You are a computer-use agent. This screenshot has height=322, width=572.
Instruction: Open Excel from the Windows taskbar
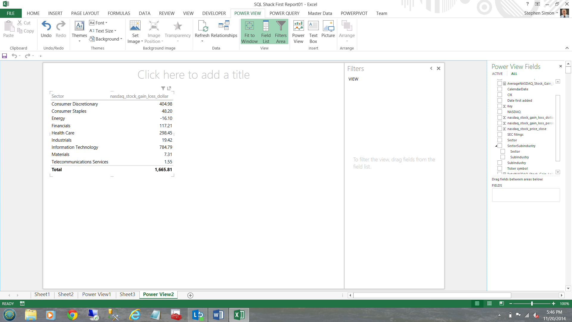click(239, 315)
